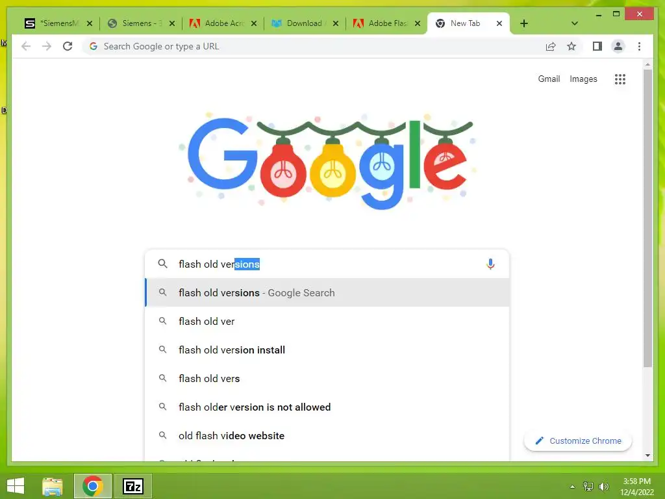The width and height of the screenshot is (665, 499).
Task: Open the taskbar clock showing 3:58 PM
Action: click(x=636, y=486)
